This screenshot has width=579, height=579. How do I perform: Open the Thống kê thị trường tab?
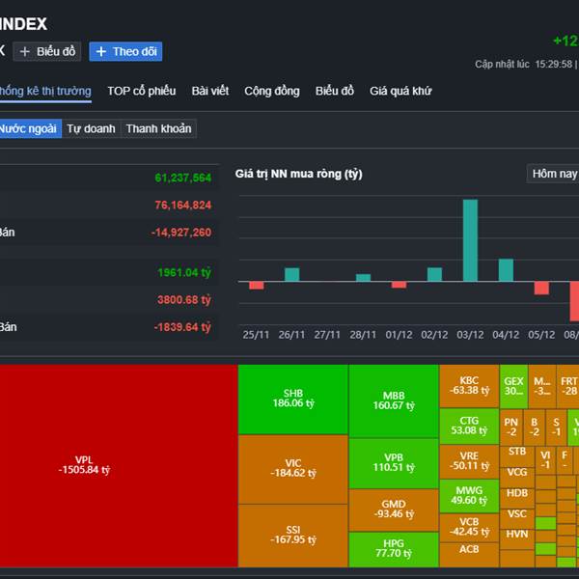(45, 91)
